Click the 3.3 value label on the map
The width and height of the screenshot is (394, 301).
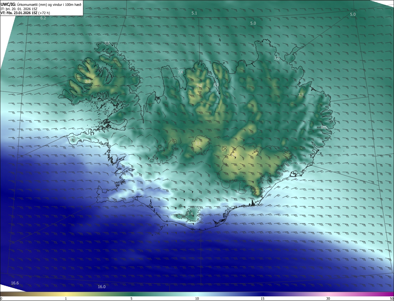(x=301, y=95)
